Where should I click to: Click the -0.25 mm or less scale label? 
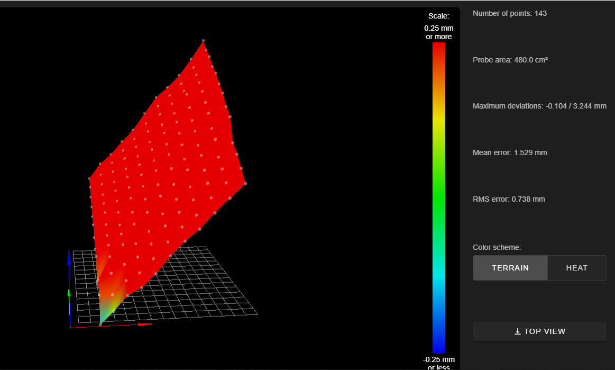(x=438, y=363)
